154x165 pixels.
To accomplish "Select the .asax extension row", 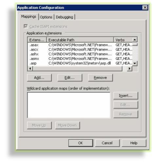I will pos(80,45).
